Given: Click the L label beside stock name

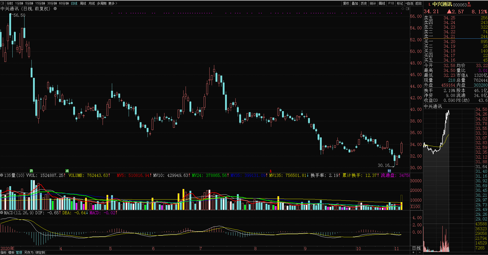Looking at the screenshot, I should 429,4.
